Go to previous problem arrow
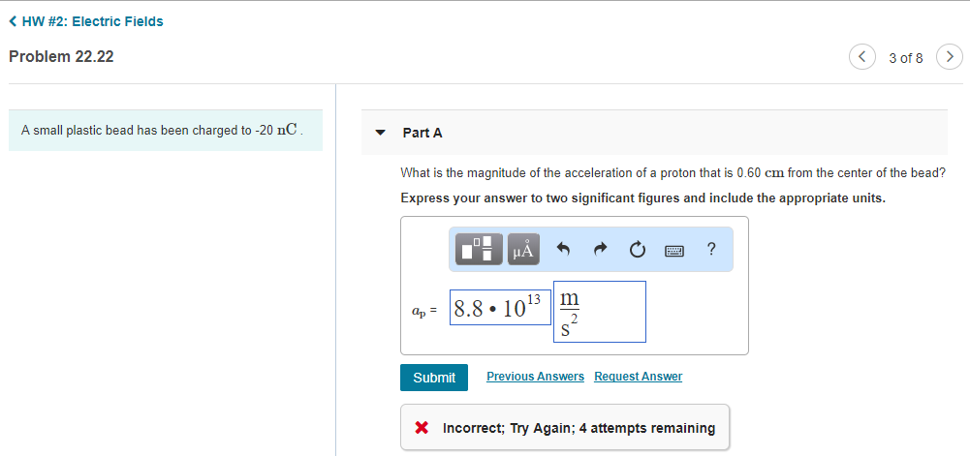Screen dimensions: 970x456 861,57
